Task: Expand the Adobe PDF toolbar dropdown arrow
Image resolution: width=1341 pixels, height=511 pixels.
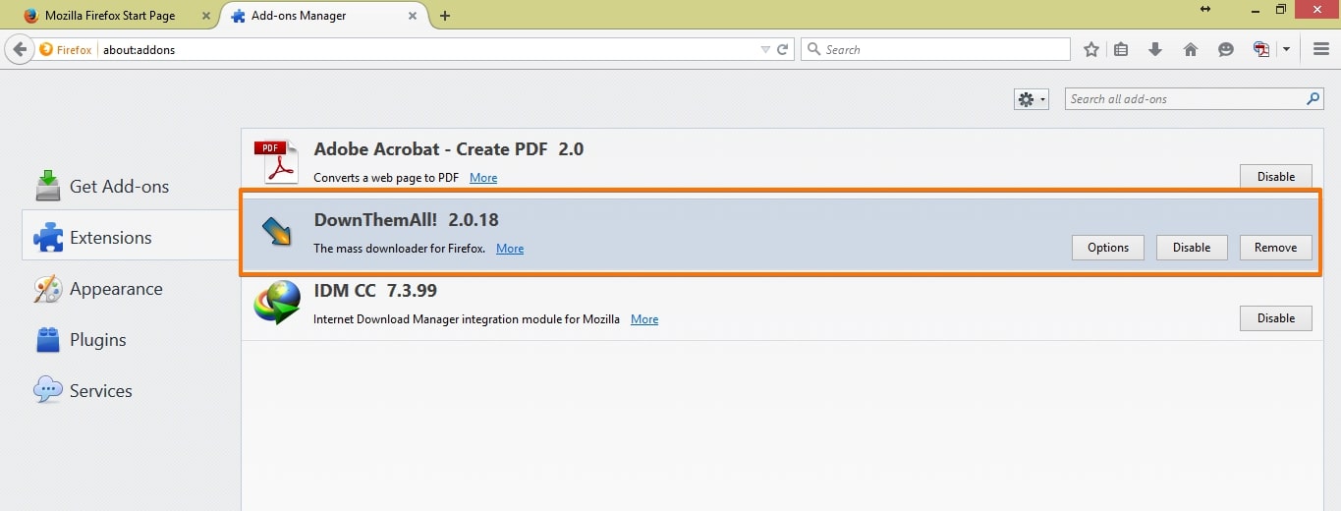Action: click(1286, 49)
